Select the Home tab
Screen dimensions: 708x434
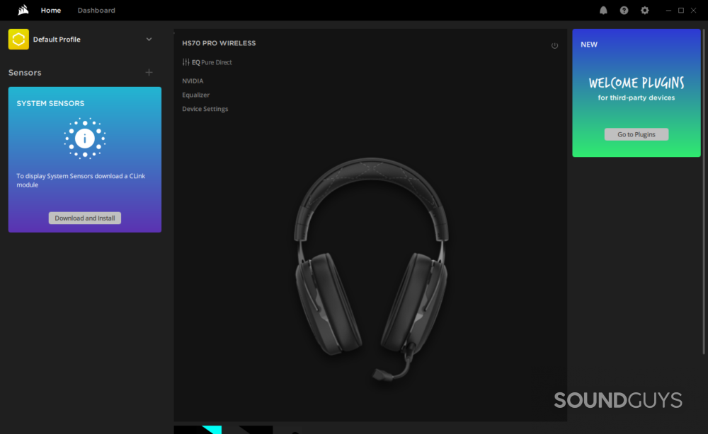click(x=50, y=10)
